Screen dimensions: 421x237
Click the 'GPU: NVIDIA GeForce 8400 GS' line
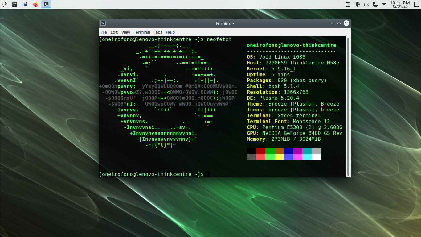pos(295,133)
